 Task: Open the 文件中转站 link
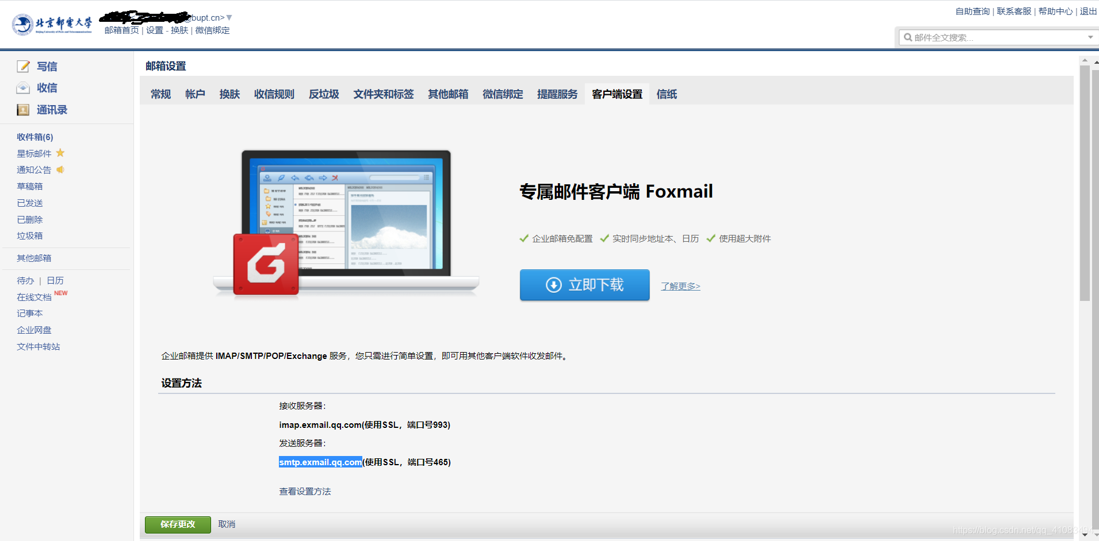coord(39,346)
